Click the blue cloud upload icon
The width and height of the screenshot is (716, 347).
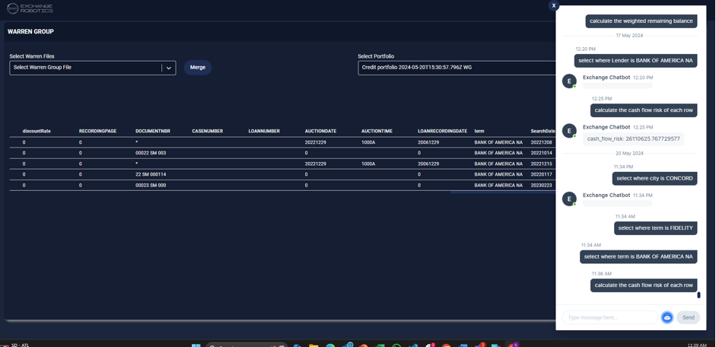pos(667,317)
